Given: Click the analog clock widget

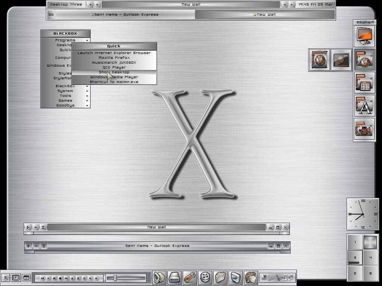Looking at the screenshot, I should click(363, 214).
